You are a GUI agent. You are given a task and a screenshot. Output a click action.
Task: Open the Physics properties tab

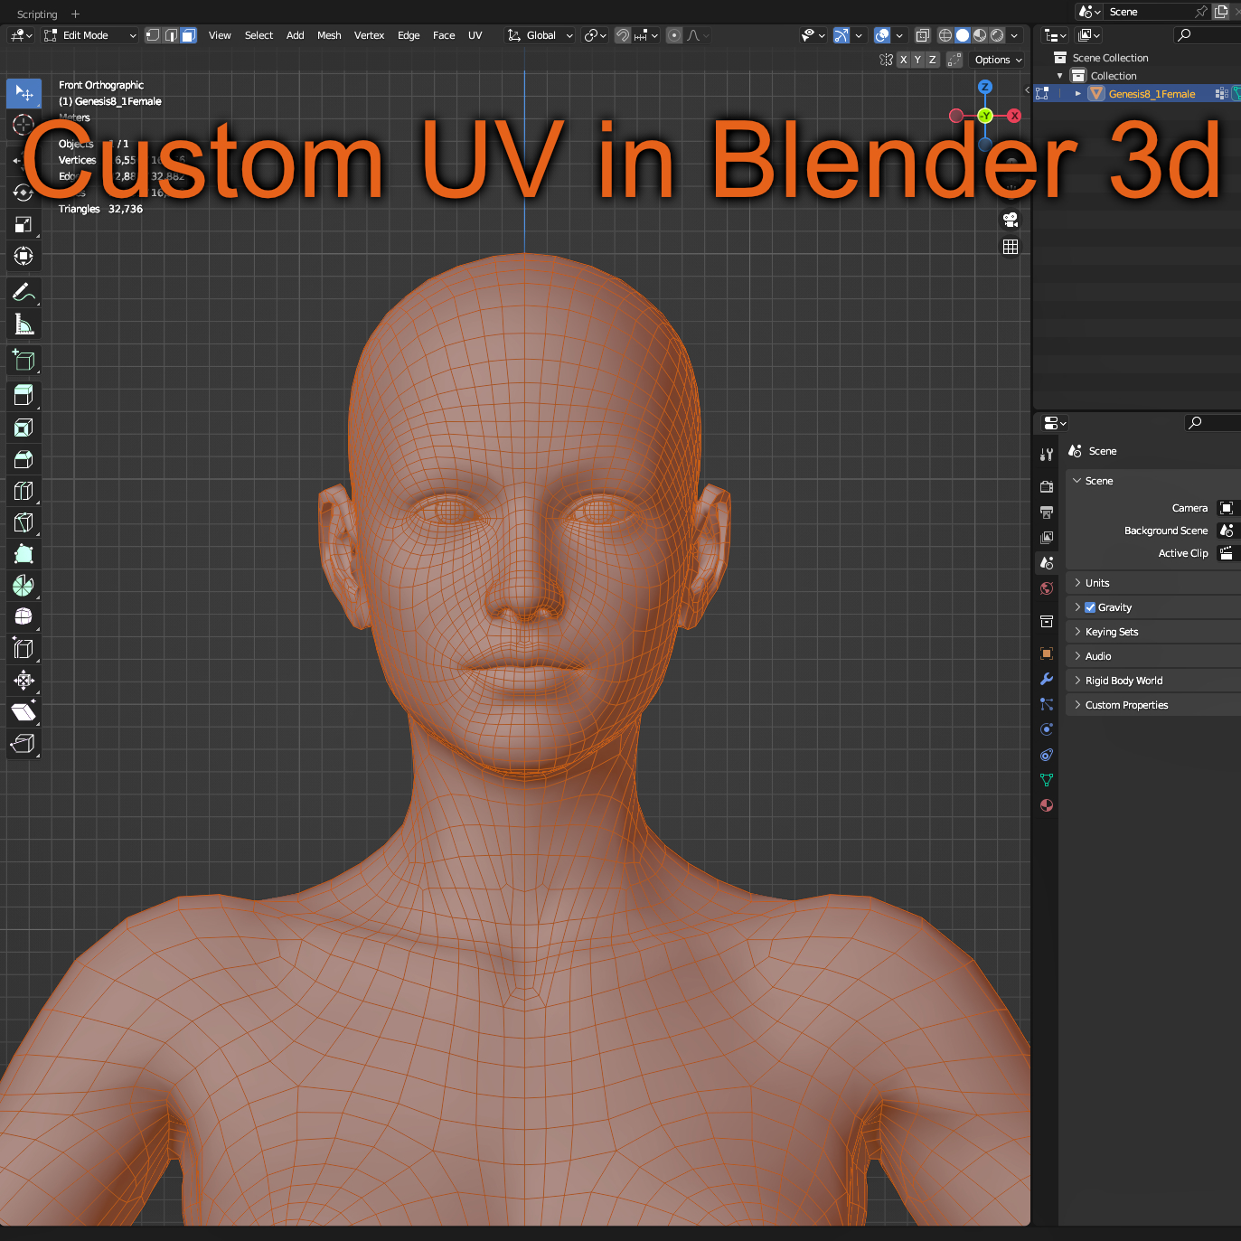(x=1047, y=729)
